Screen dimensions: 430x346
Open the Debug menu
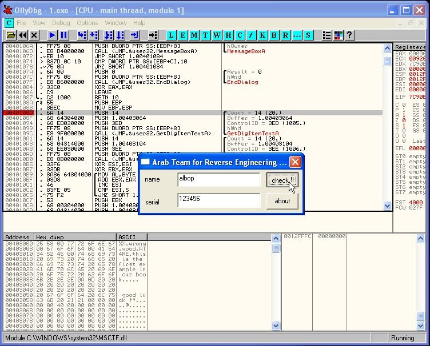[x=61, y=23]
